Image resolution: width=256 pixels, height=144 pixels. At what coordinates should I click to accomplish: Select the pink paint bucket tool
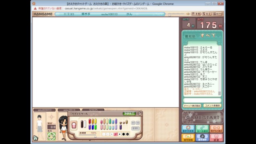(x=74, y=125)
